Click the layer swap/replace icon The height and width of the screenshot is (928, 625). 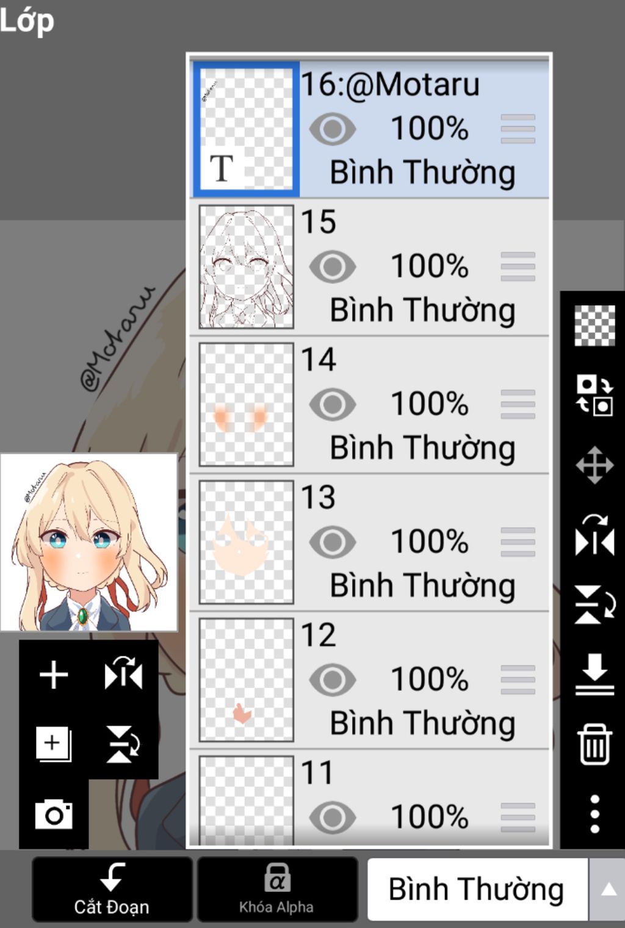[x=594, y=396]
